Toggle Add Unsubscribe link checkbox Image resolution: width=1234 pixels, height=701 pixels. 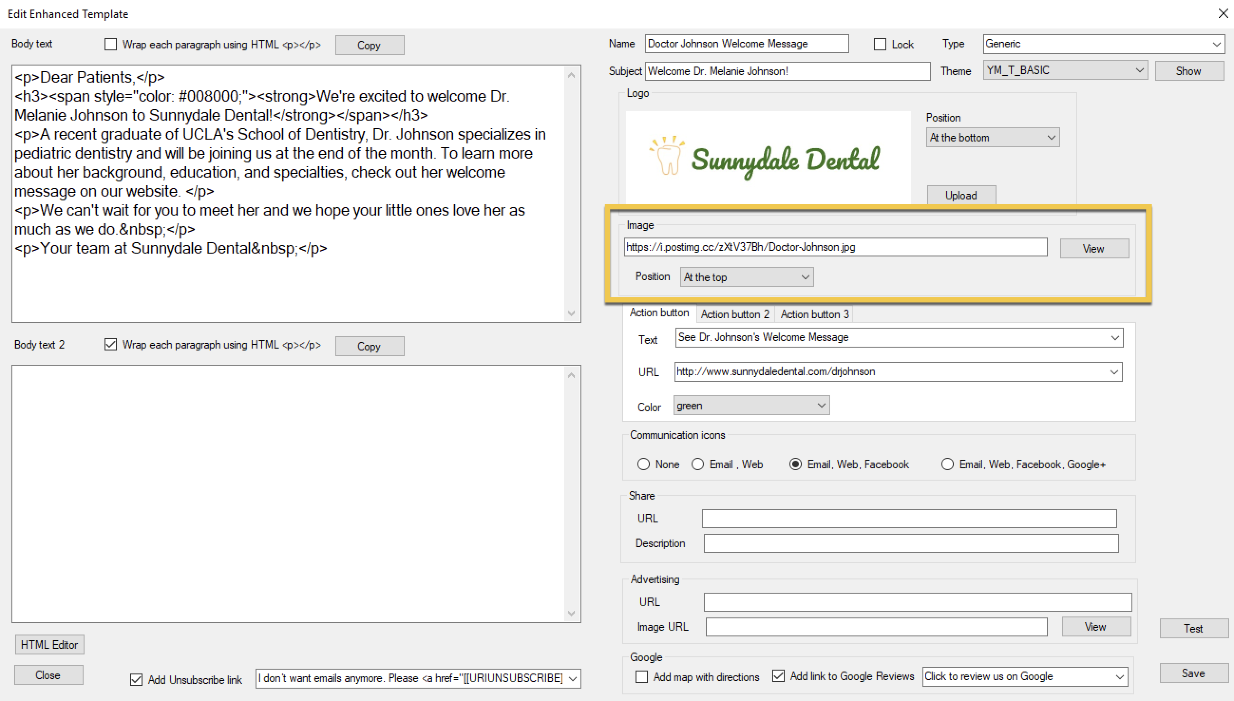point(136,680)
